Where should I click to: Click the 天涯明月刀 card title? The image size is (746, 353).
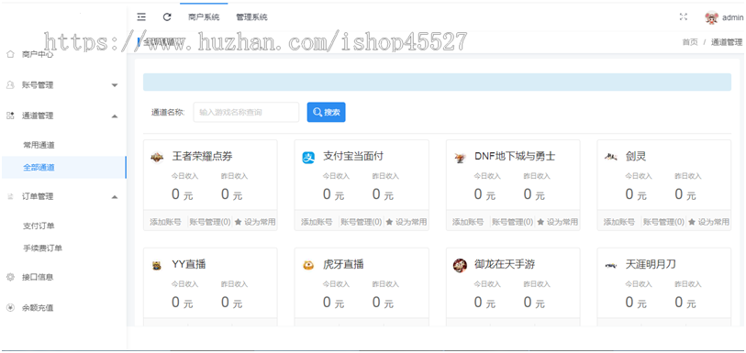651,265
